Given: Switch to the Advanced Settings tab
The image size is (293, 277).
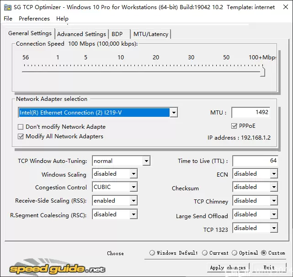Looking at the screenshot, I should click(81, 34).
